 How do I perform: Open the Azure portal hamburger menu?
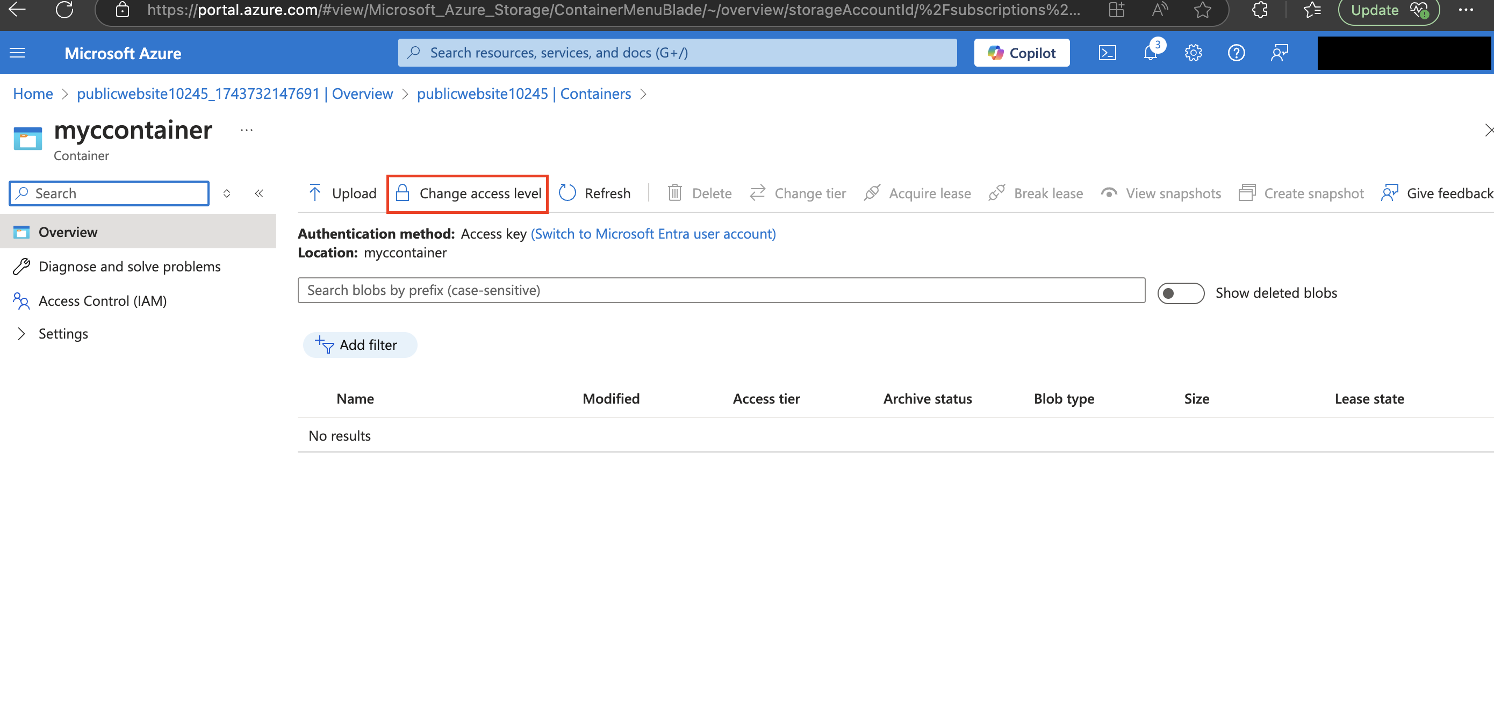click(17, 53)
